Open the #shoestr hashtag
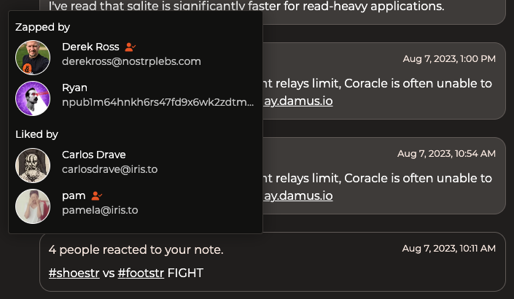Image resolution: width=514 pixels, height=299 pixels. coord(74,273)
